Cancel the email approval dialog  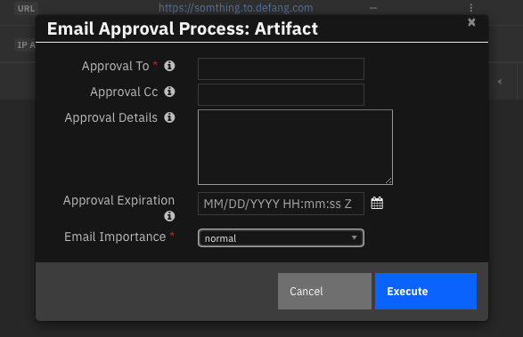click(x=324, y=292)
